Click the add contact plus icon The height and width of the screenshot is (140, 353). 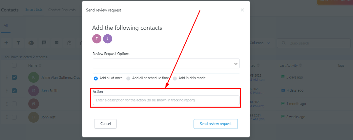6,43
